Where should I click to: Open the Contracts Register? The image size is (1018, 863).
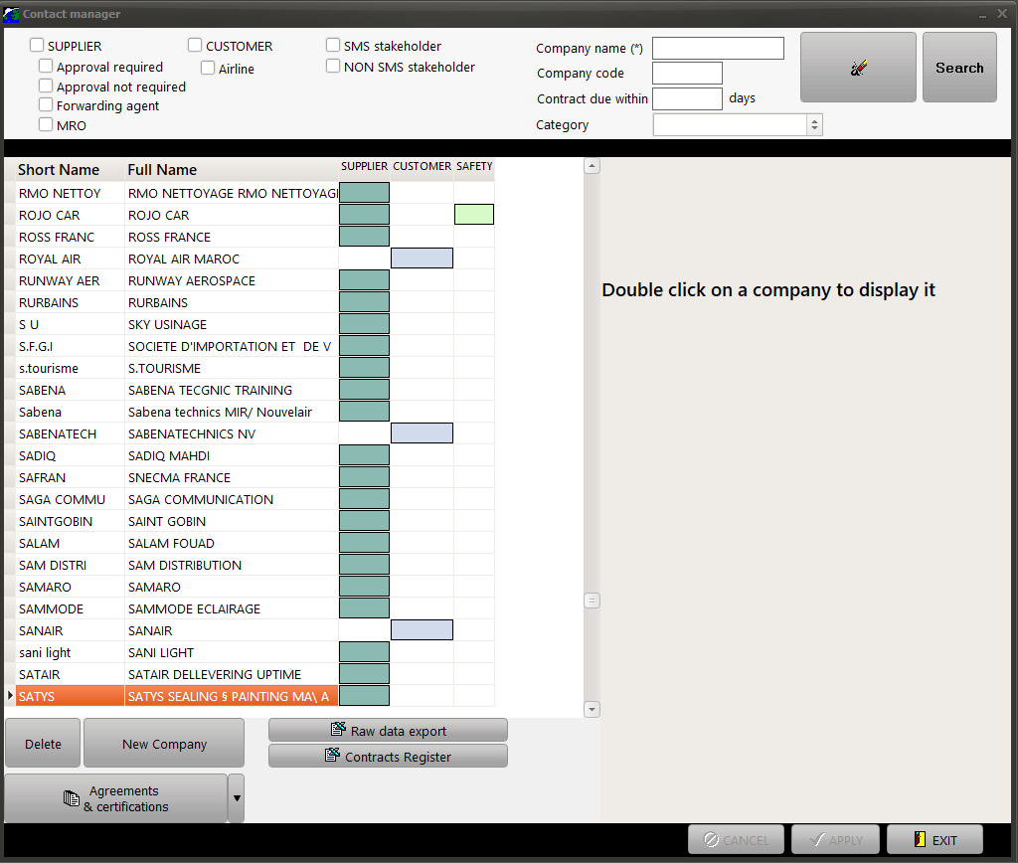389,756
